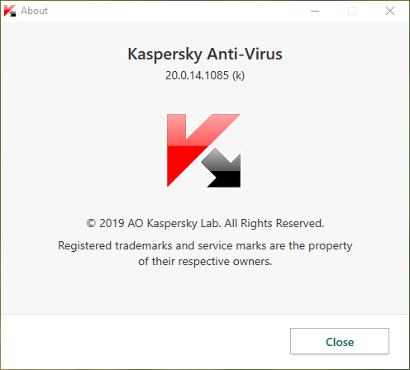Screen dimensions: 410x370
Task: Click the Close button
Action: tap(340, 341)
